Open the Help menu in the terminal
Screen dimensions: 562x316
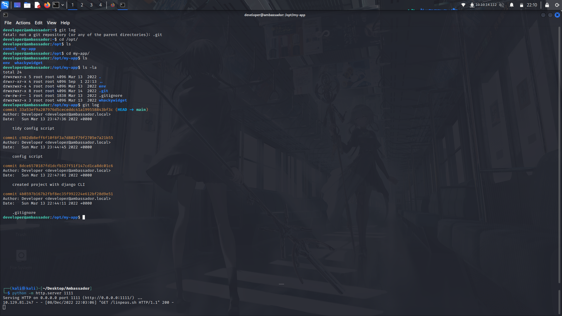click(65, 23)
